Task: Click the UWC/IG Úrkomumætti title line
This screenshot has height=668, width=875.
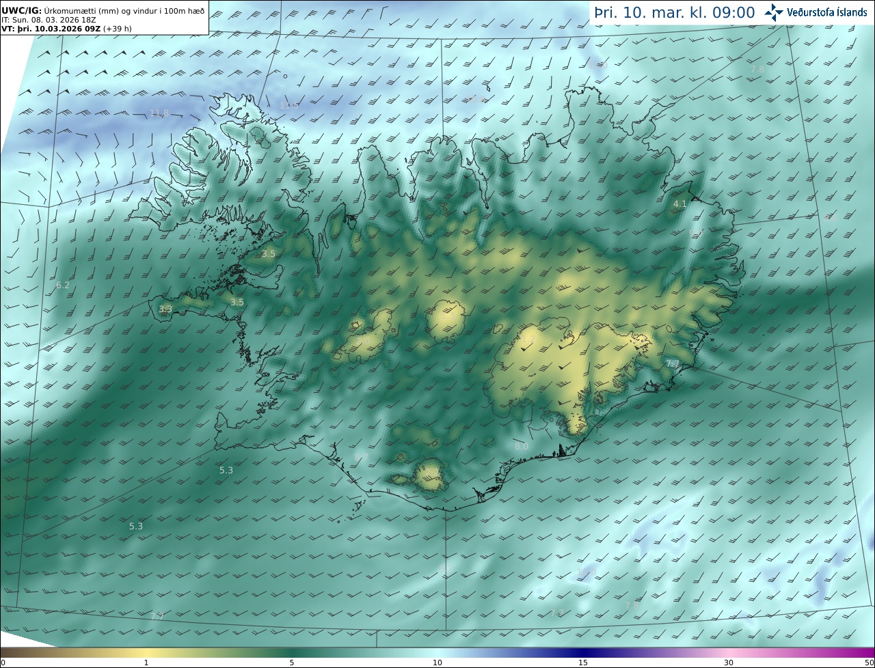Action: 103,10
